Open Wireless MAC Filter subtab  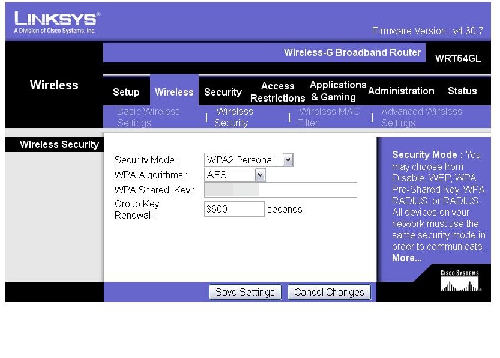(x=328, y=117)
